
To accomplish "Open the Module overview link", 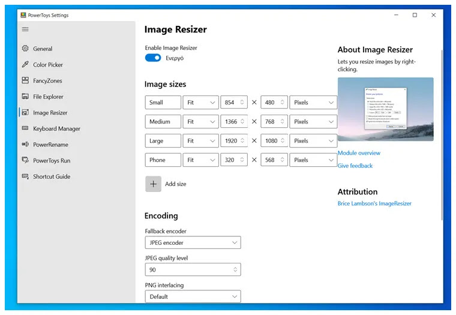I will pyautogui.click(x=359, y=153).
